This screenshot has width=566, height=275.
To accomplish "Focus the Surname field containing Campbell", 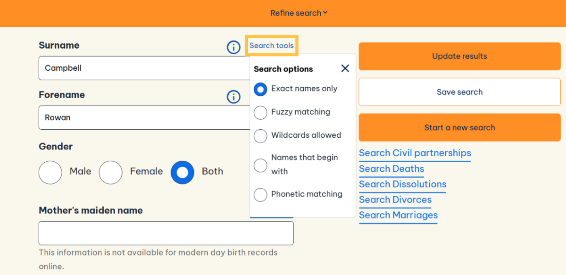I will [x=145, y=68].
